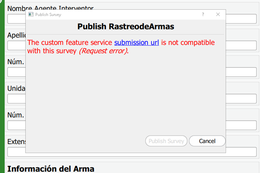Focus the Nombre Agente Interventor input field

[x=132, y=19]
